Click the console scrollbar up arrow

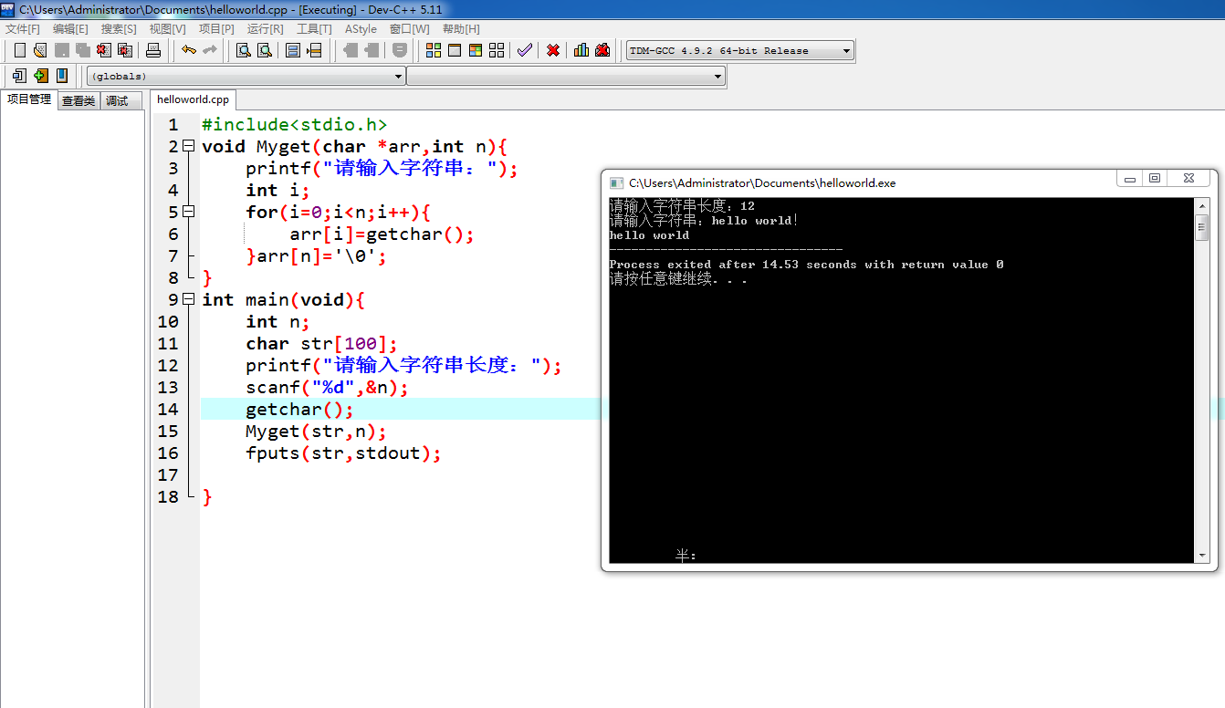coord(1202,206)
